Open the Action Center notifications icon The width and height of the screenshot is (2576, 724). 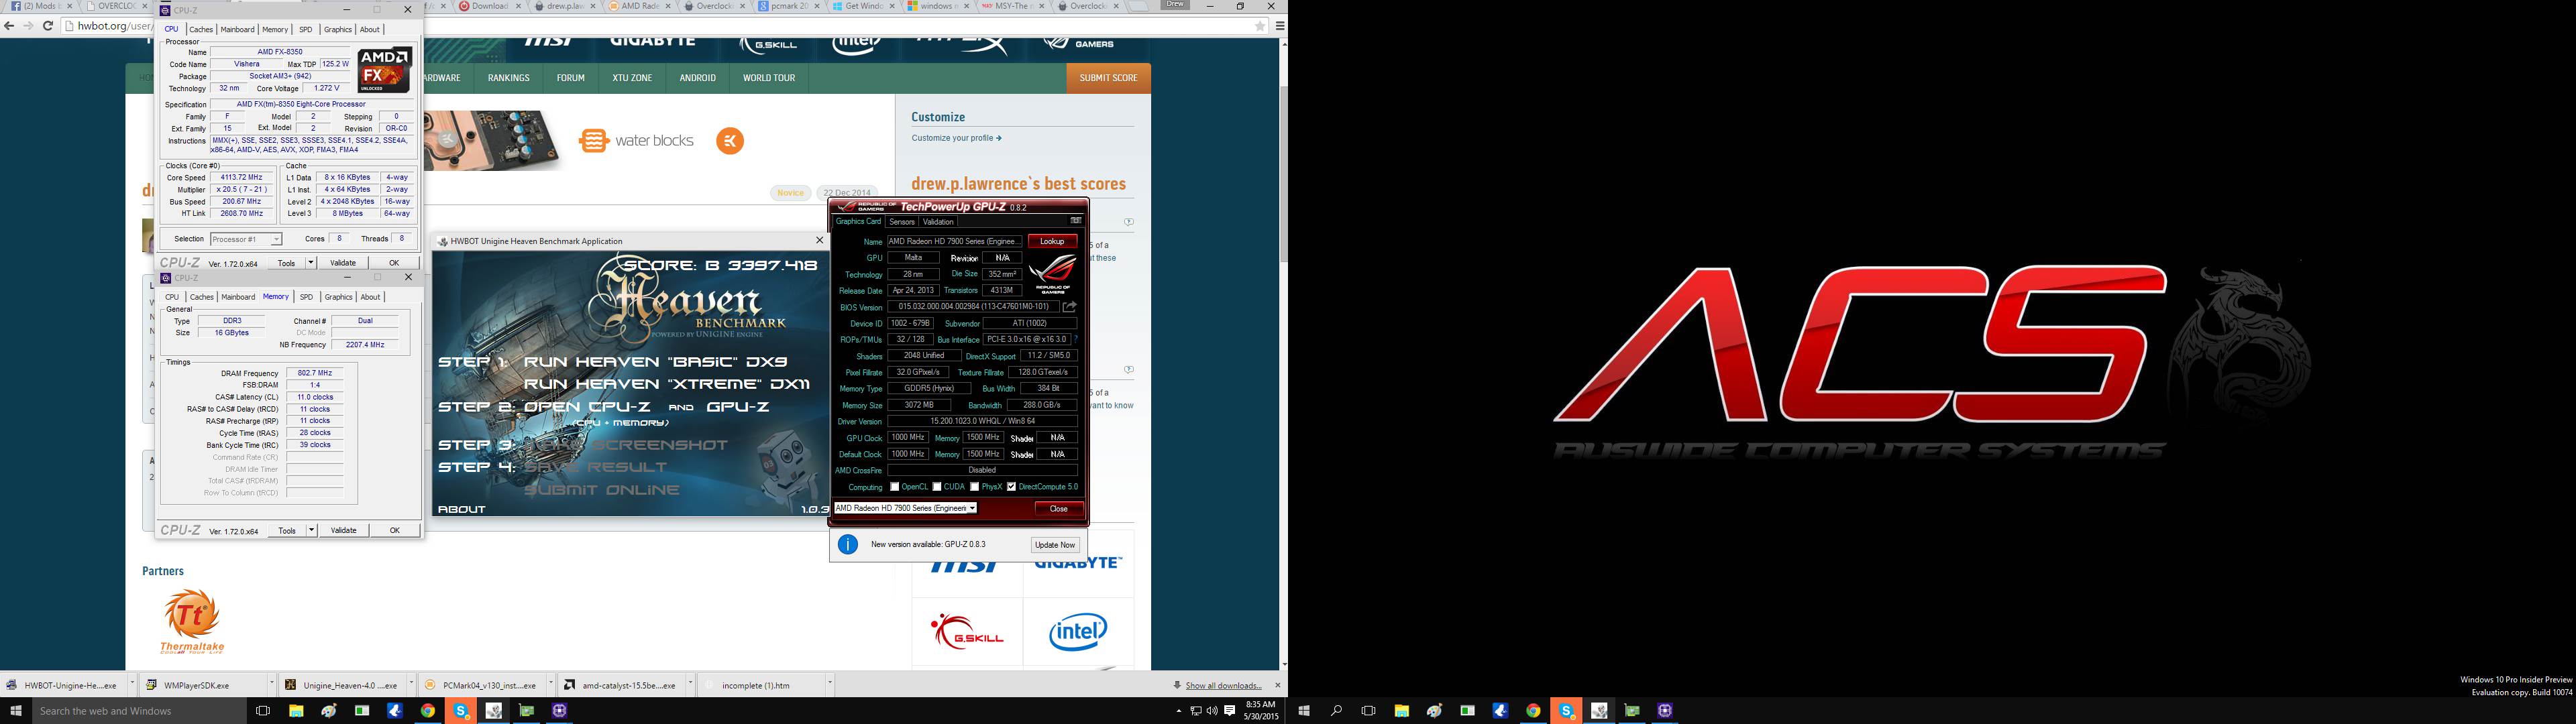[1229, 711]
